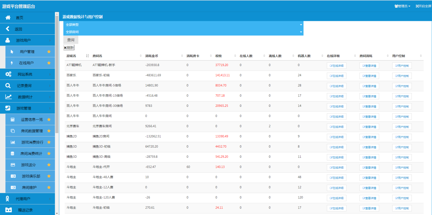Click 查看详情 for the 百家乐-初级 row
Screen dimensions: 432x215
tap(369, 76)
